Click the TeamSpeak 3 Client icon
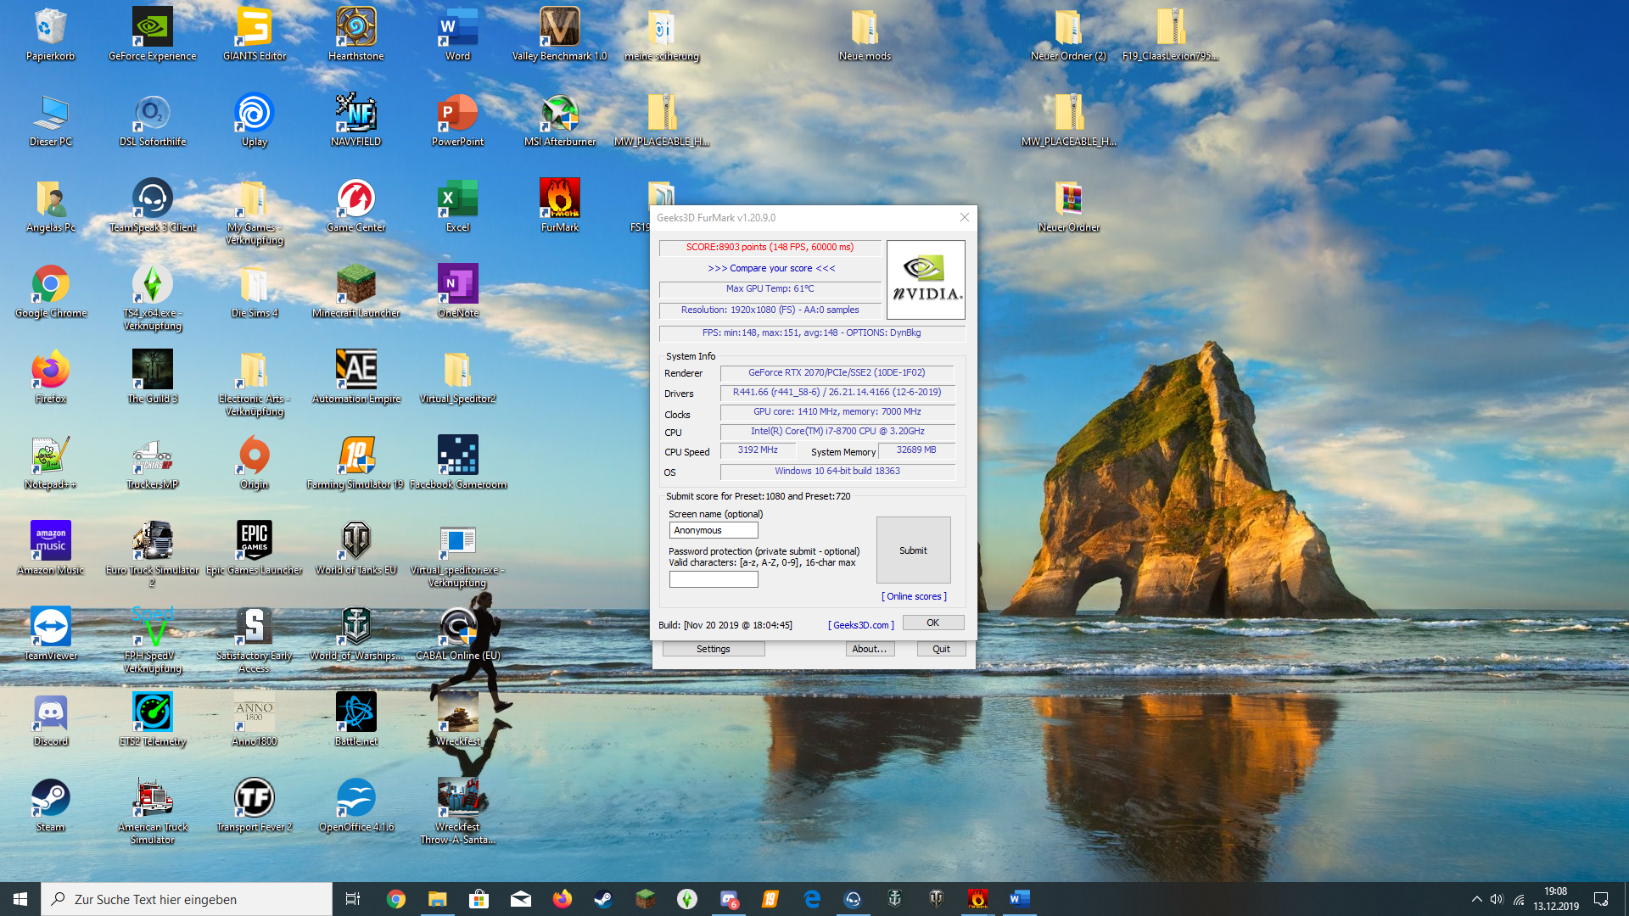Screen dimensions: 1629x916 click(153, 206)
